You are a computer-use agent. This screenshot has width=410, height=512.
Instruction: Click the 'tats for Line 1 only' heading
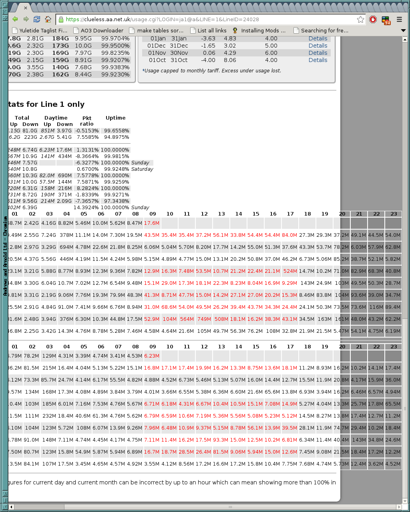pos(46,104)
